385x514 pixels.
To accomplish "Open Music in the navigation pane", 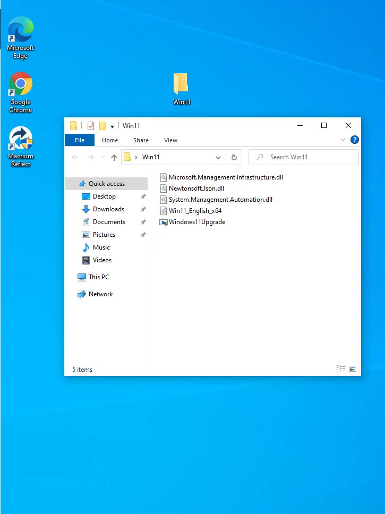I will [101, 247].
